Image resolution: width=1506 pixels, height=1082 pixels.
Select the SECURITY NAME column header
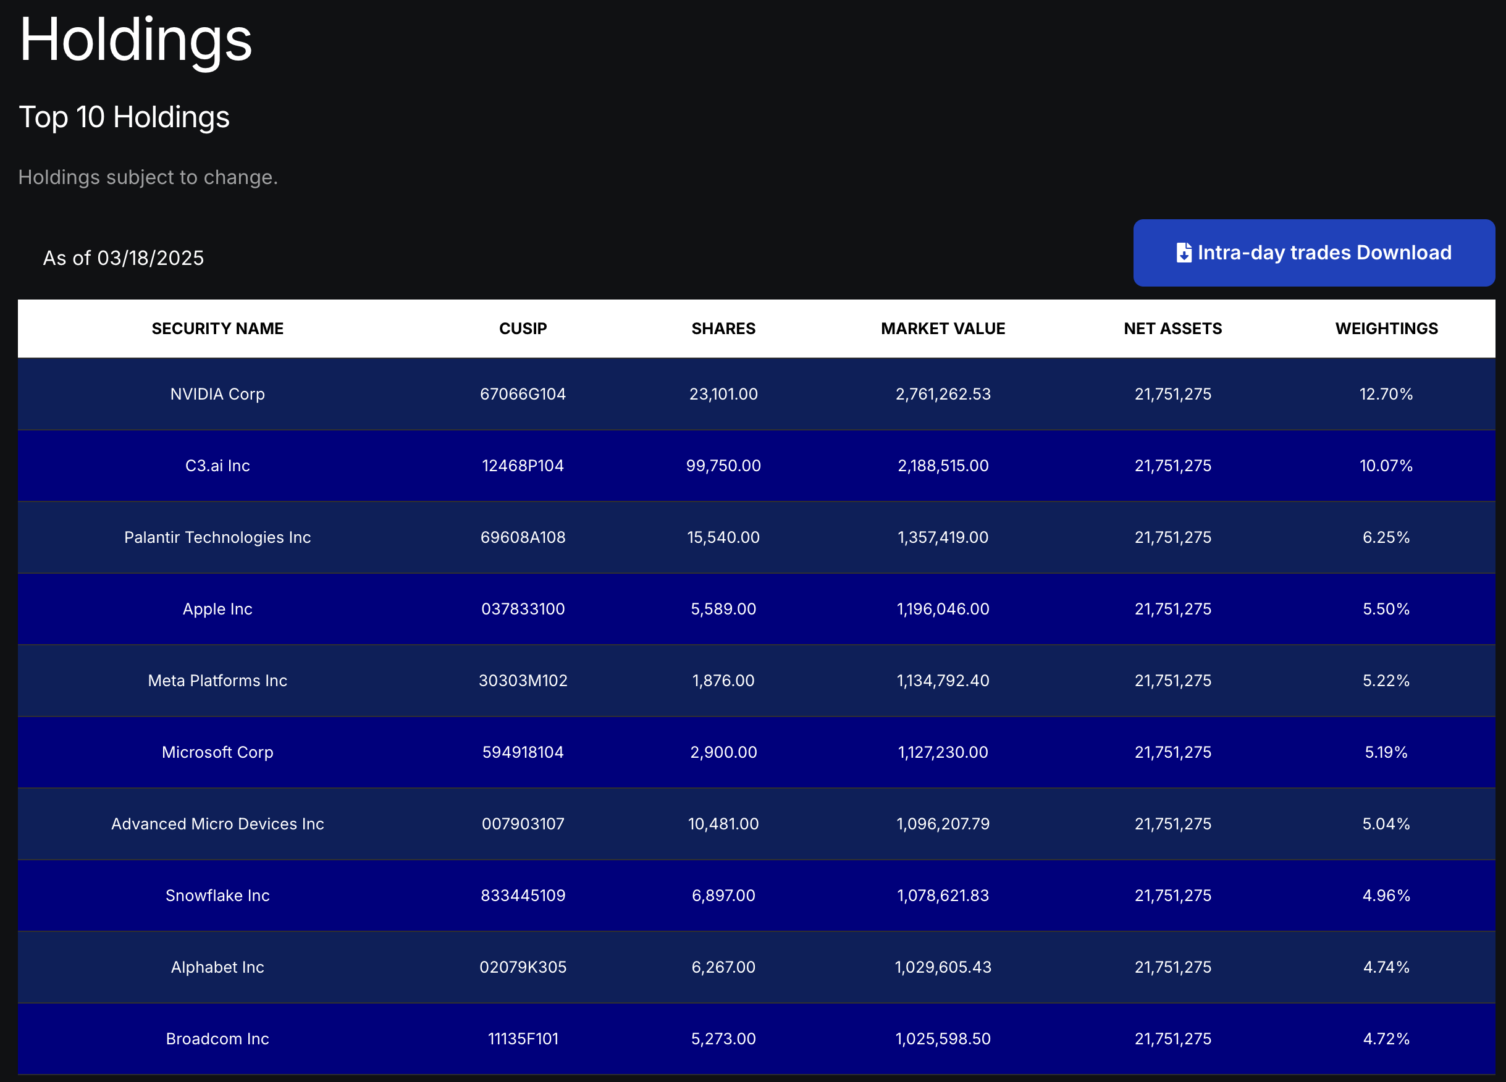click(217, 329)
